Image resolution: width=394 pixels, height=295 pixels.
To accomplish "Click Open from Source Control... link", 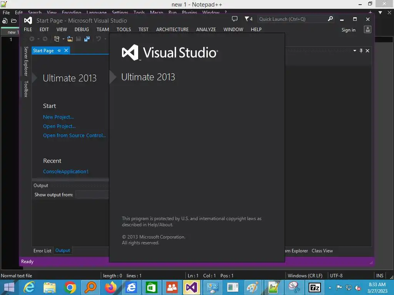I will [x=74, y=136].
